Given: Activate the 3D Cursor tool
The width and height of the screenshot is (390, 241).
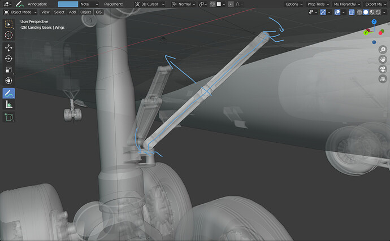Looking at the screenshot, I should tap(8, 36).
